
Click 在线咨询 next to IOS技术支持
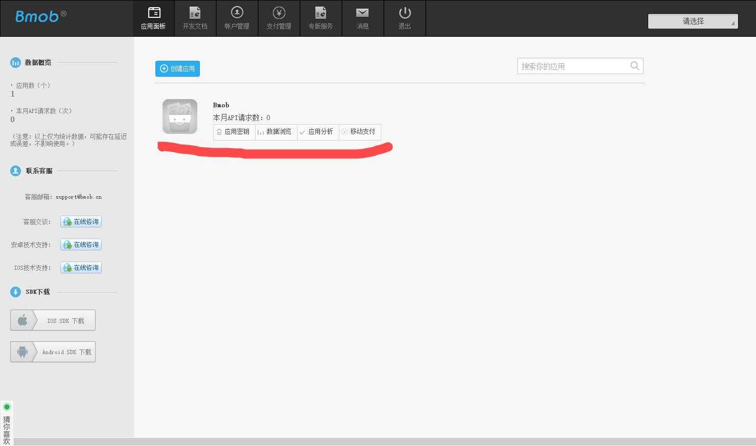pyautogui.click(x=81, y=268)
